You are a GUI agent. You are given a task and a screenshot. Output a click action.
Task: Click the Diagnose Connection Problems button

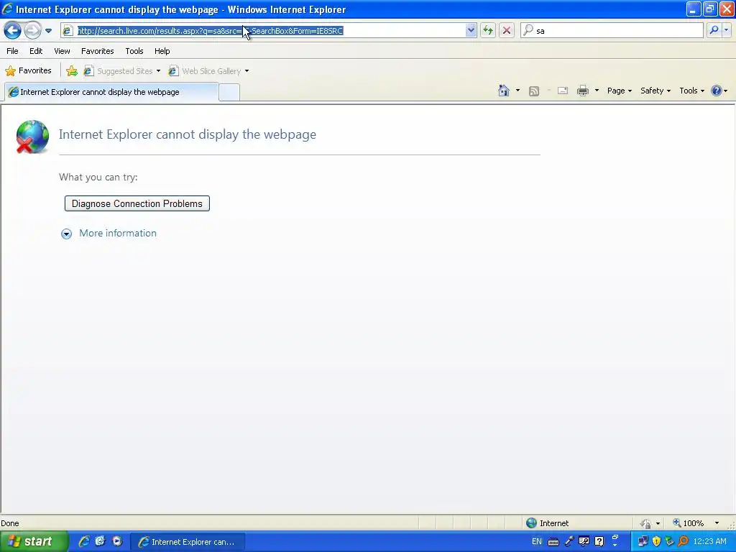click(137, 203)
